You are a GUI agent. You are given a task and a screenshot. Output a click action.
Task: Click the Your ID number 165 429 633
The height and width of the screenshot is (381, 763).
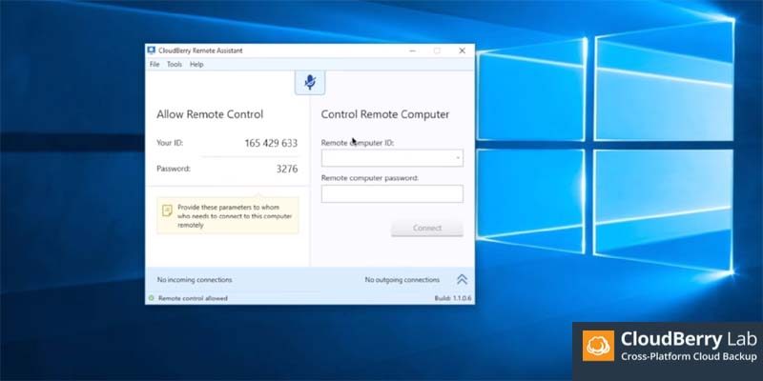coord(271,143)
